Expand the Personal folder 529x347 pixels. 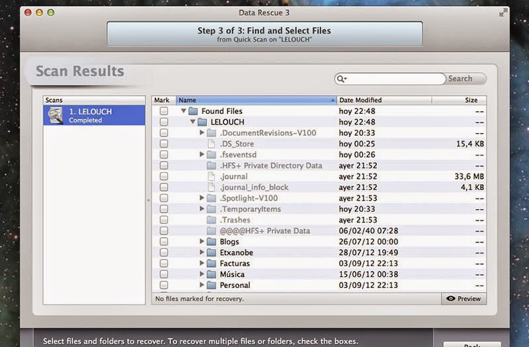202,285
